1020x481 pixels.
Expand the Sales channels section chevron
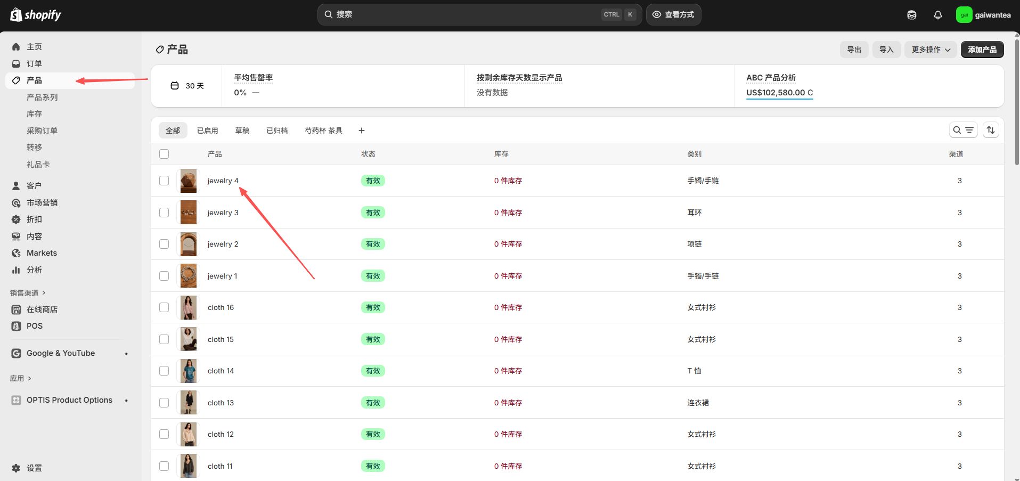click(44, 292)
